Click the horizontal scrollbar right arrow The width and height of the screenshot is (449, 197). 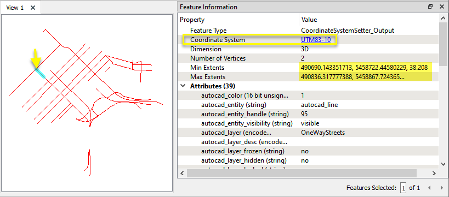[434, 173]
